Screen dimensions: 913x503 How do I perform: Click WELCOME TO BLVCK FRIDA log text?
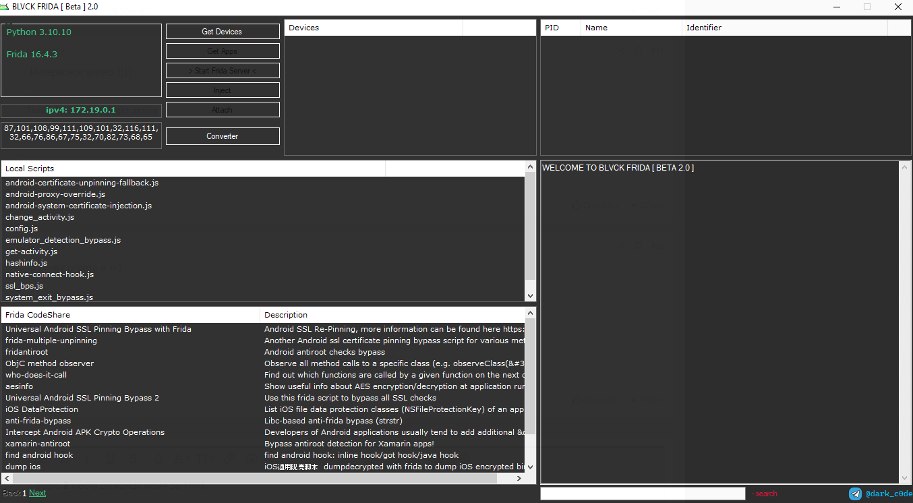coord(618,168)
